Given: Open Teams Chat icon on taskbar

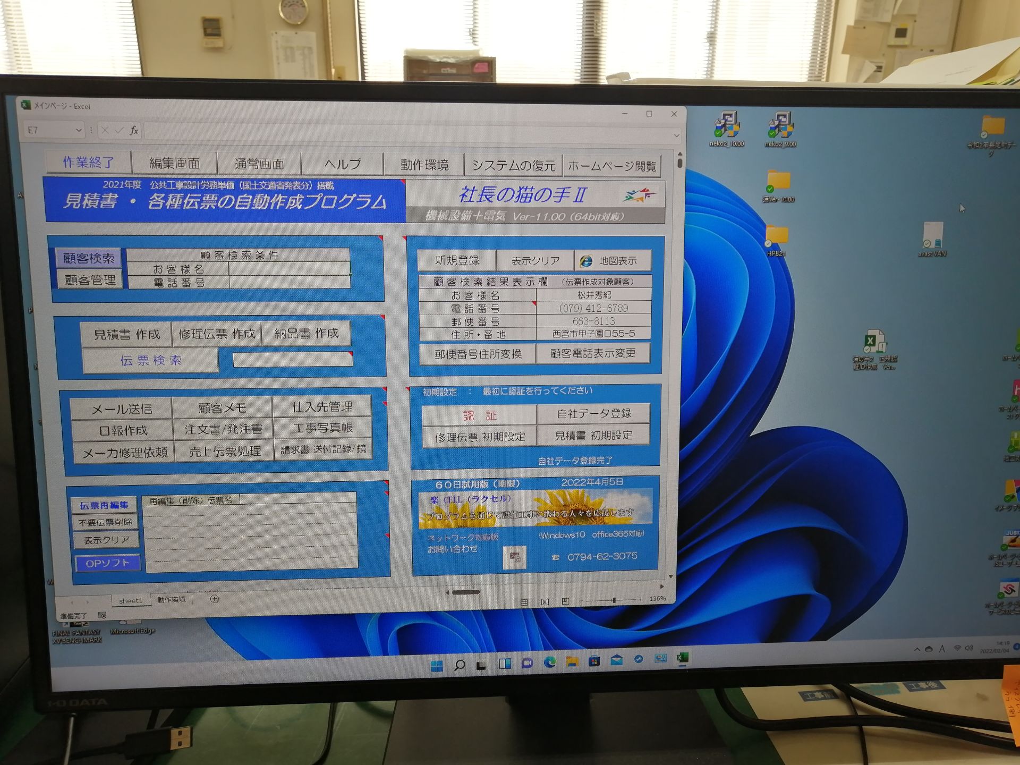Looking at the screenshot, I should pos(527,664).
